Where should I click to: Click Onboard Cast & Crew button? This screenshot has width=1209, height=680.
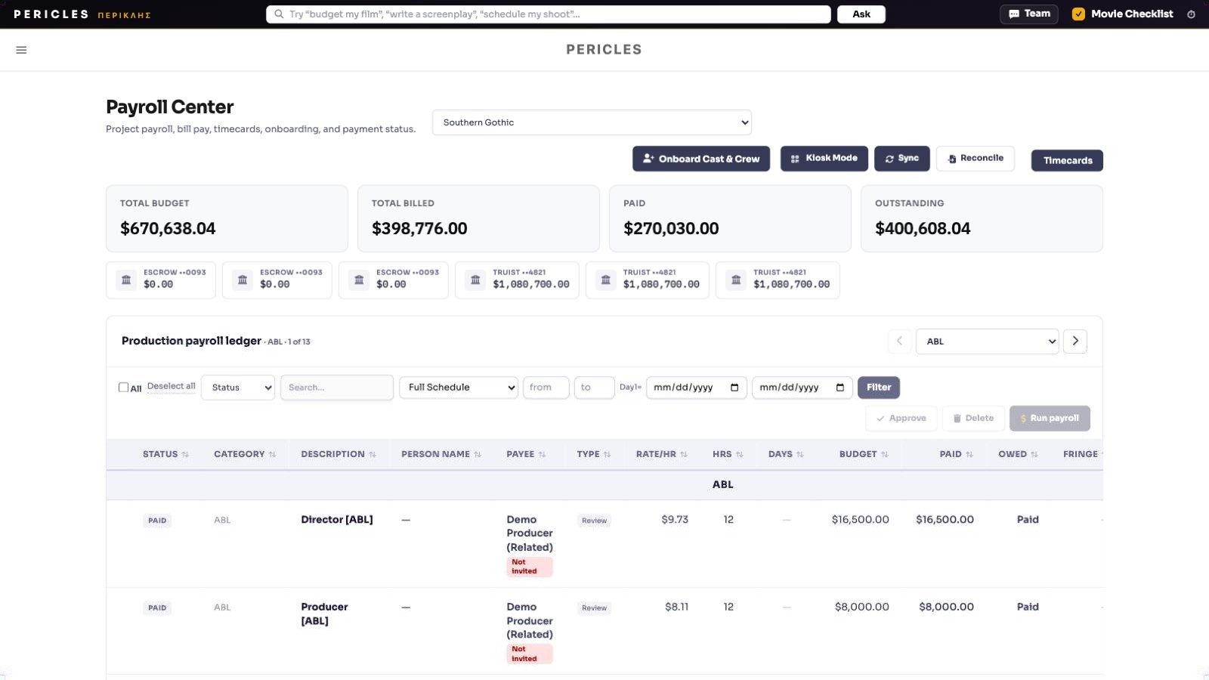[x=701, y=159]
